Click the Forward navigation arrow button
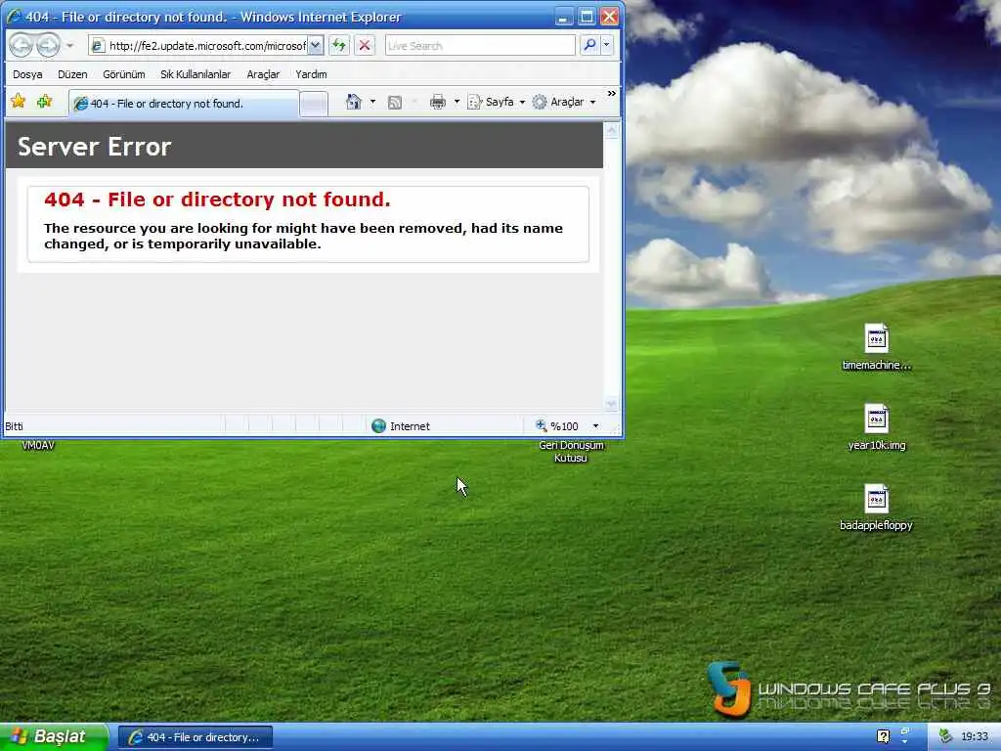The width and height of the screenshot is (1001, 751). tap(48, 45)
